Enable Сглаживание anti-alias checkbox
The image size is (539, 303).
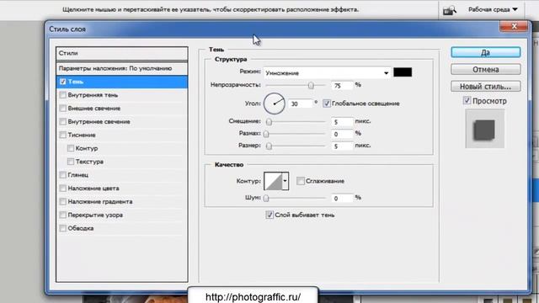(x=301, y=181)
